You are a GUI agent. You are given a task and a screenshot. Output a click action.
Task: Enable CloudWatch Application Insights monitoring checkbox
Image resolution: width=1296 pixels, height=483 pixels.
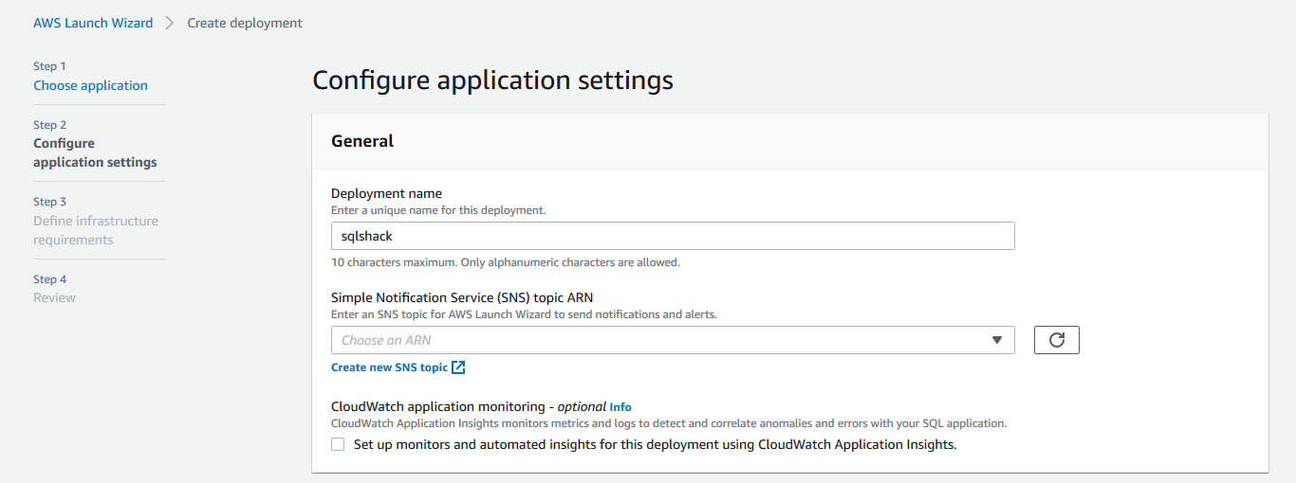coord(338,444)
